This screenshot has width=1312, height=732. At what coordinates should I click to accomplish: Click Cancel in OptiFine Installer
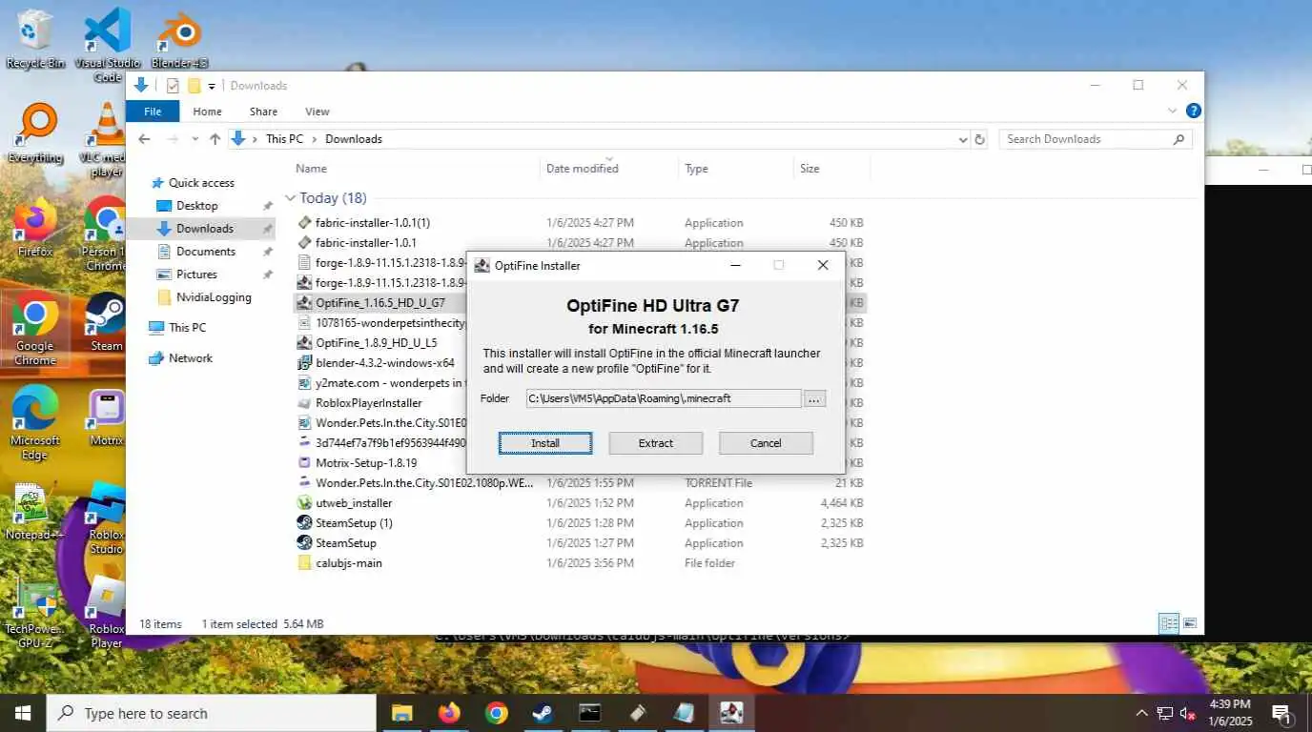[x=766, y=443]
